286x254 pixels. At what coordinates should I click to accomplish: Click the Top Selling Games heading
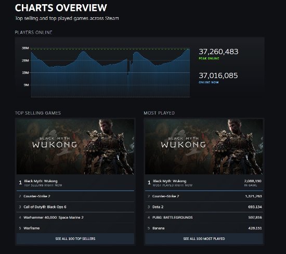(38, 113)
